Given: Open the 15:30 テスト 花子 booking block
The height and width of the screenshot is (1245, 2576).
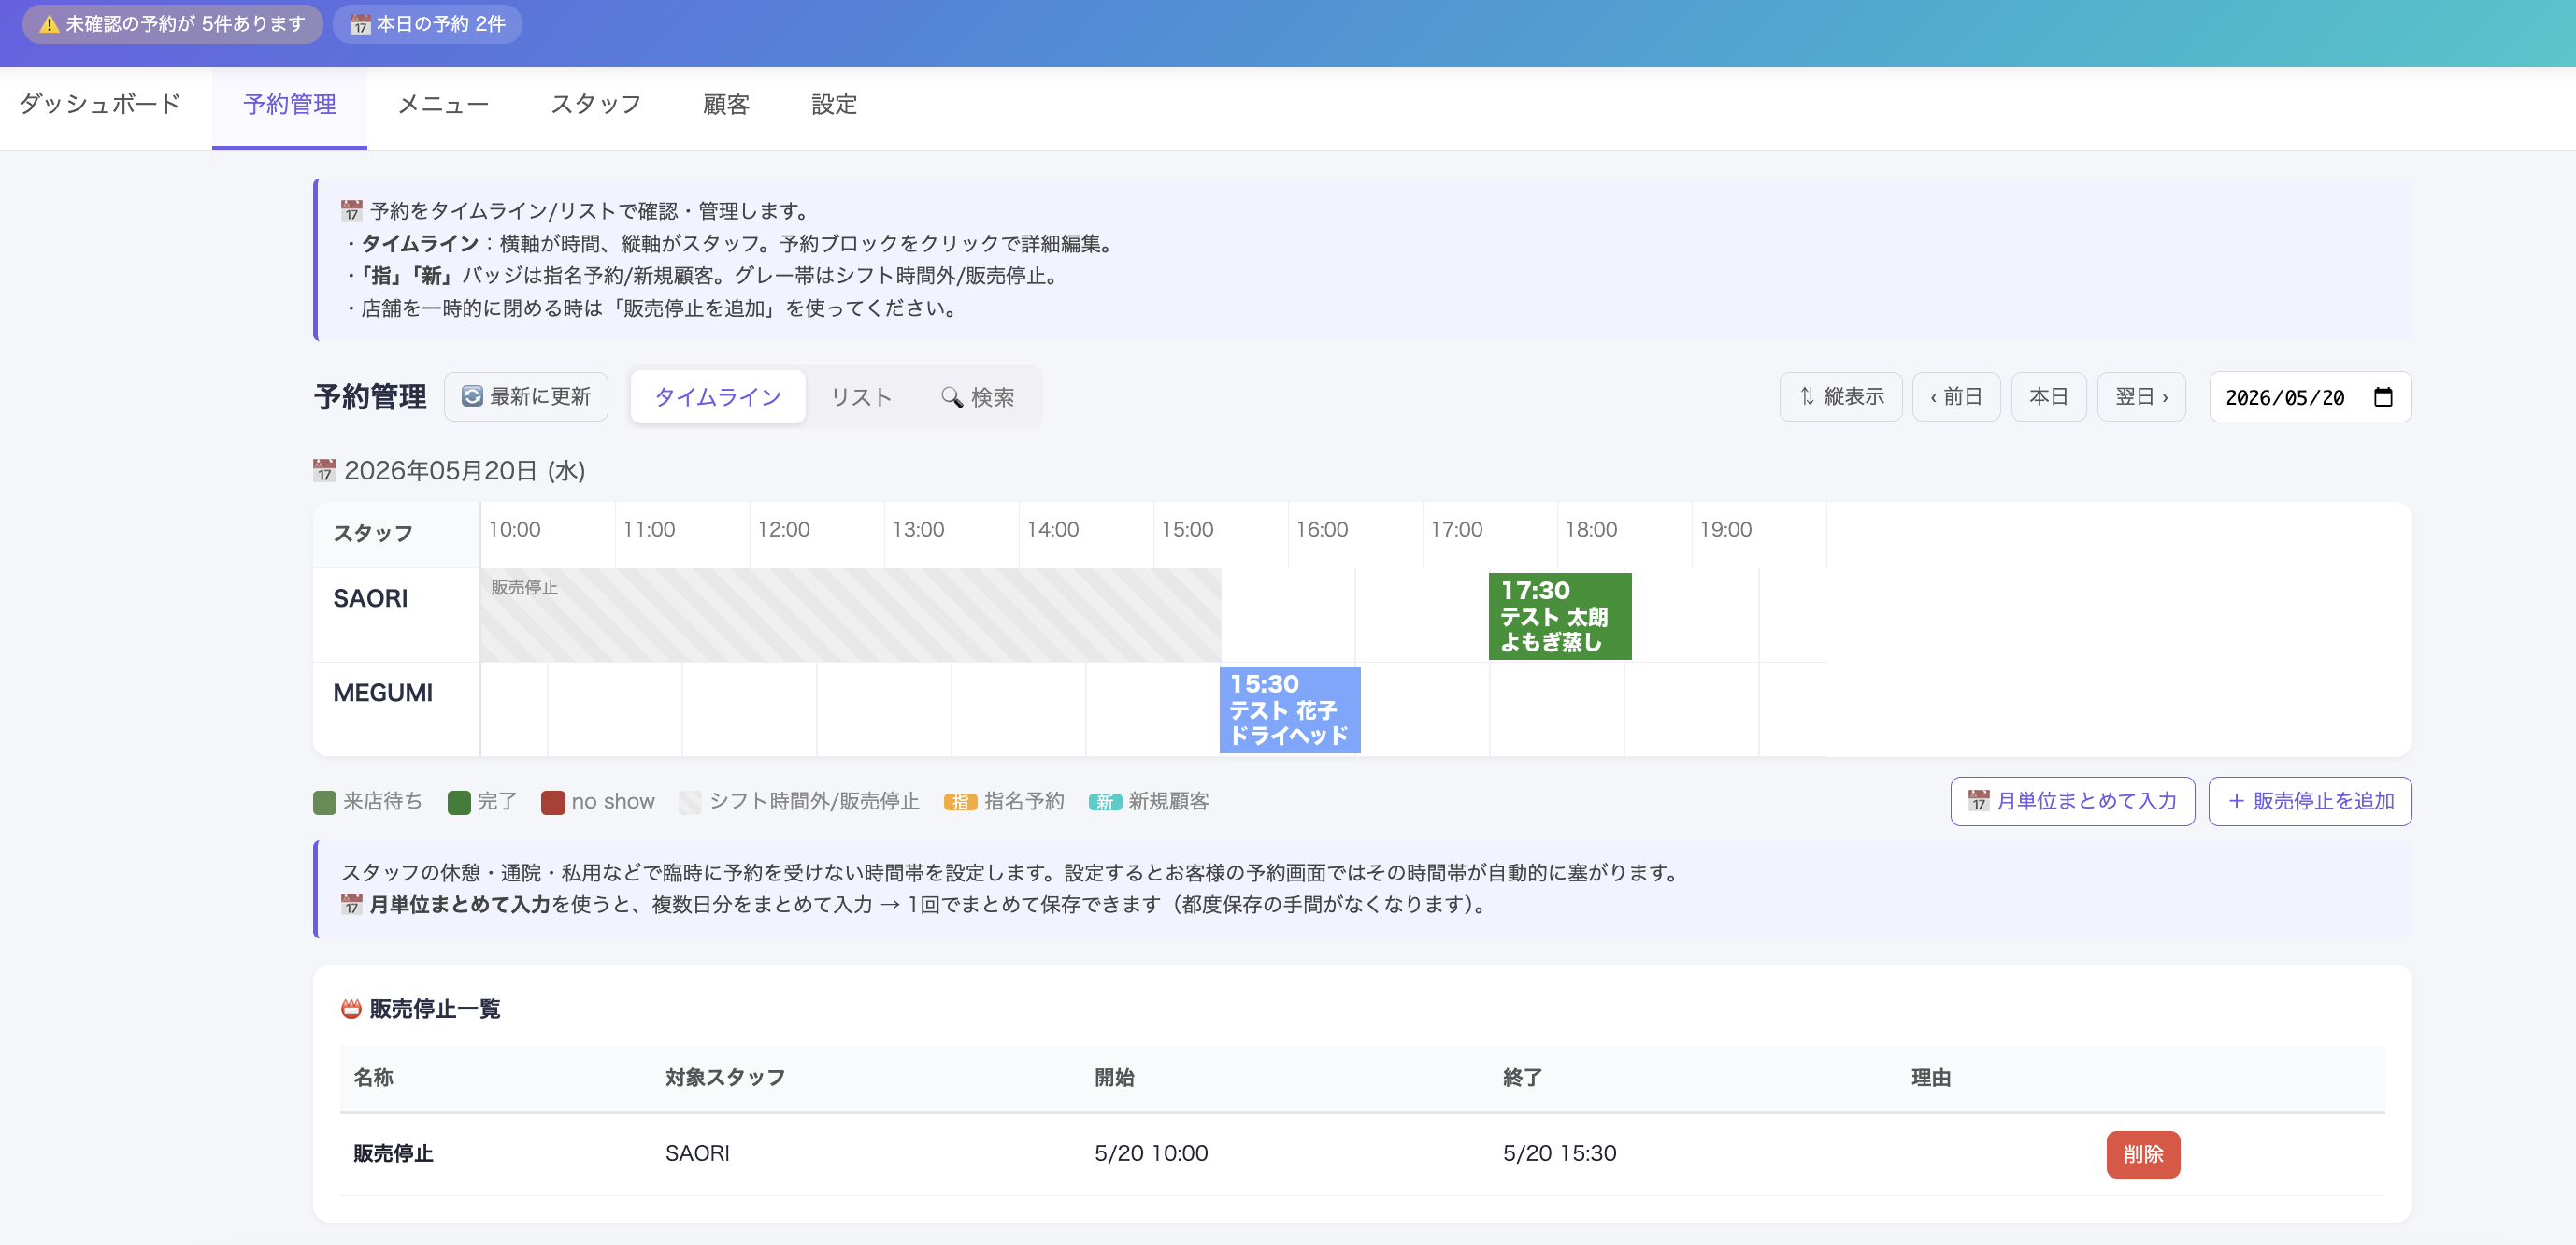Looking at the screenshot, I should [x=1290, y=709].
